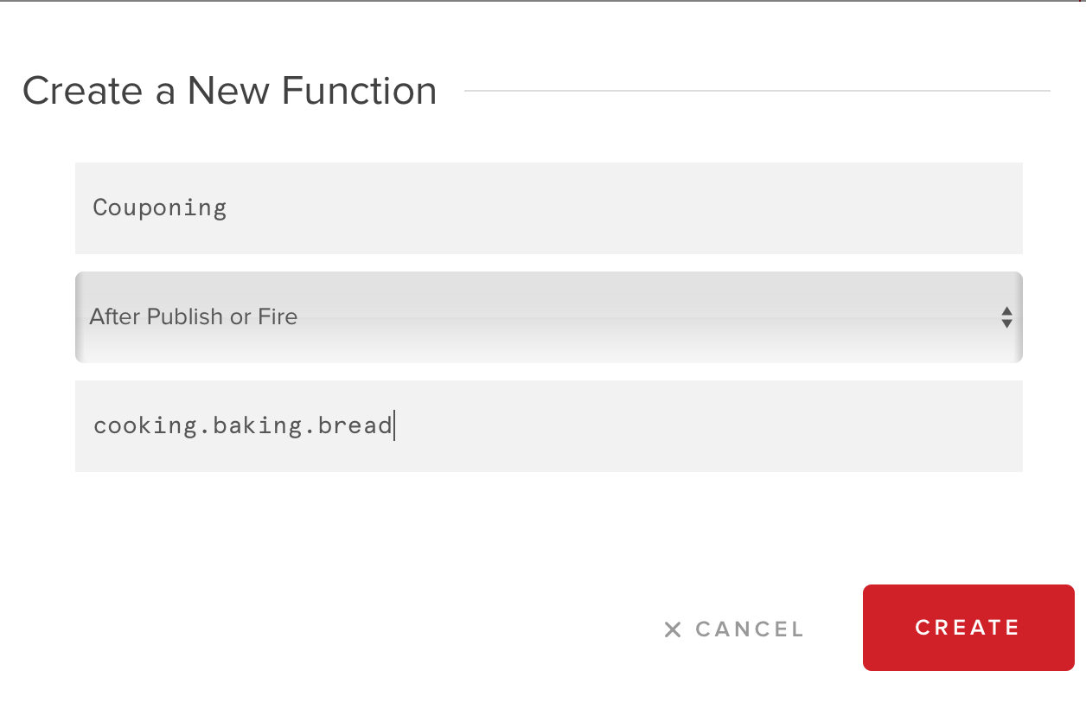Click the up-down arrows on event dropdown
Image resolution: width=1086 pixels, height=709 pixels.
1006,316
